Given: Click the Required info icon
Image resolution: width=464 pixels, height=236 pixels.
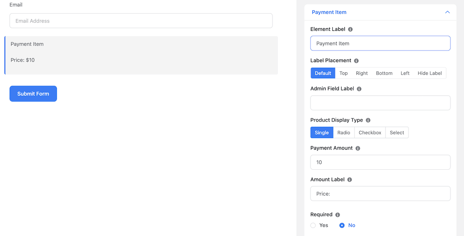Looking at the screenshot, I should click(338, 215).
